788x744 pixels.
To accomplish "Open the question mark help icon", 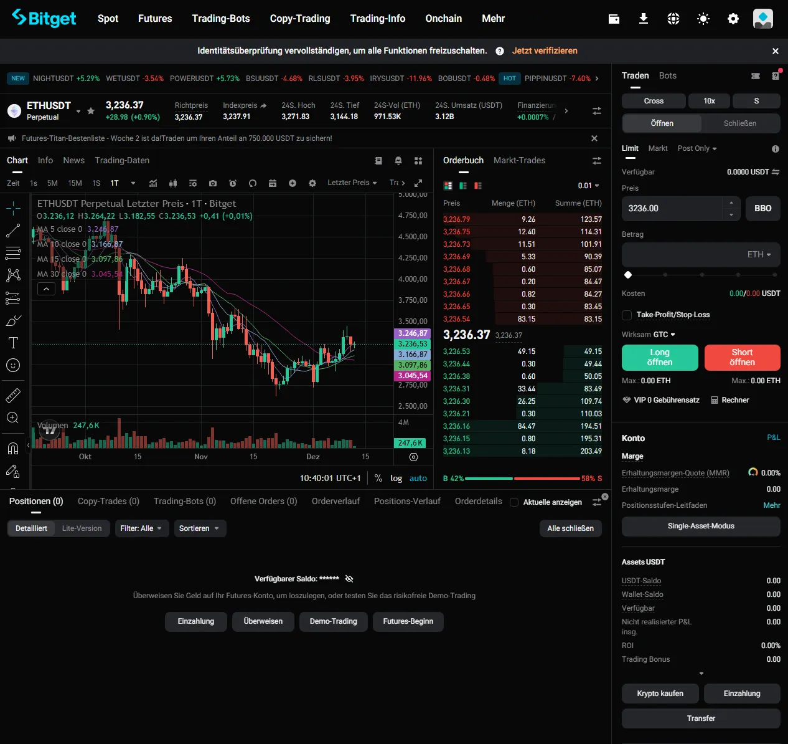I will pos(500,51).
